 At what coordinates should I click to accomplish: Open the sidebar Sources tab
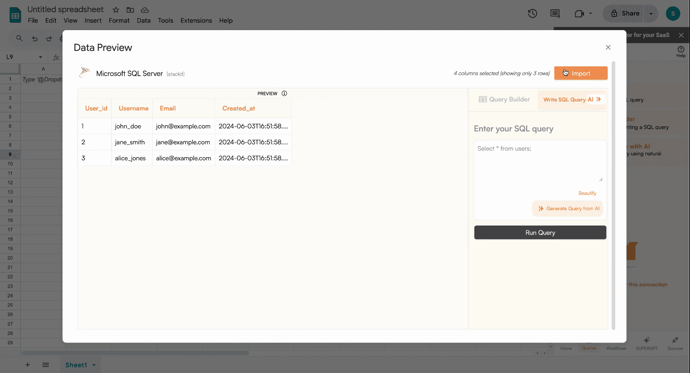[675, 344]
